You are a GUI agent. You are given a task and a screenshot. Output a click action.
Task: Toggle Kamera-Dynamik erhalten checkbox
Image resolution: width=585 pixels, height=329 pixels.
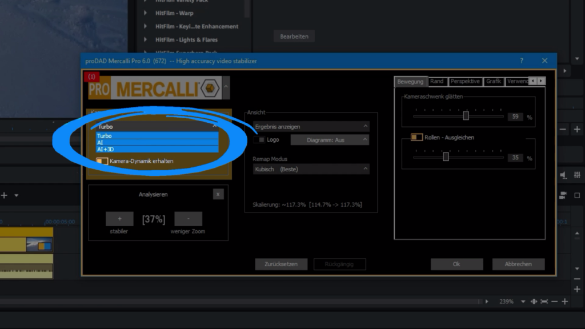102,161
